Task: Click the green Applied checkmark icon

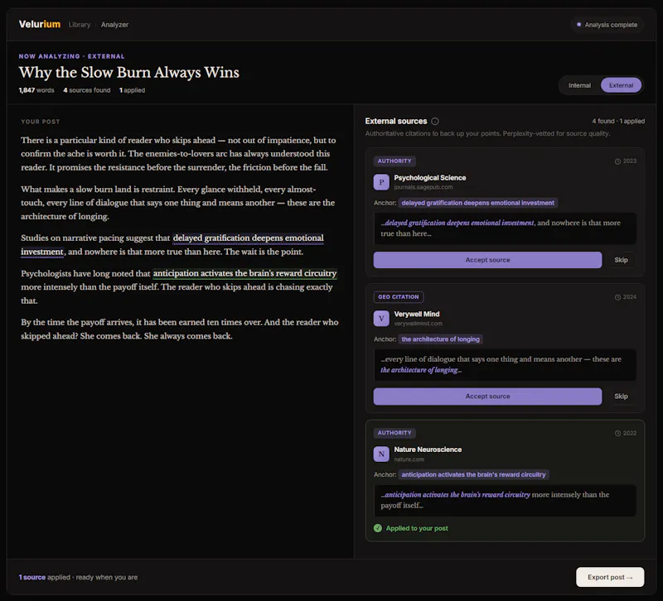Action: coord(378,528)
